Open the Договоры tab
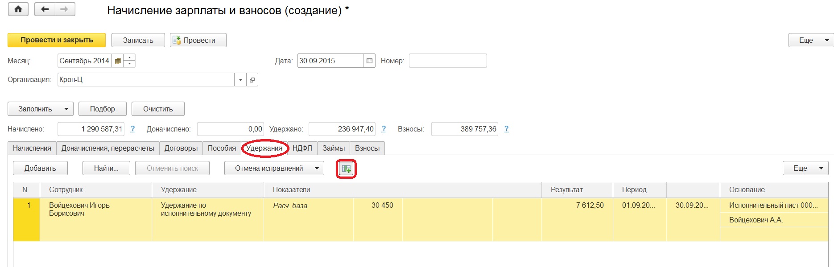834x267 pixels. pyautogui.click(x=181, y=148)
